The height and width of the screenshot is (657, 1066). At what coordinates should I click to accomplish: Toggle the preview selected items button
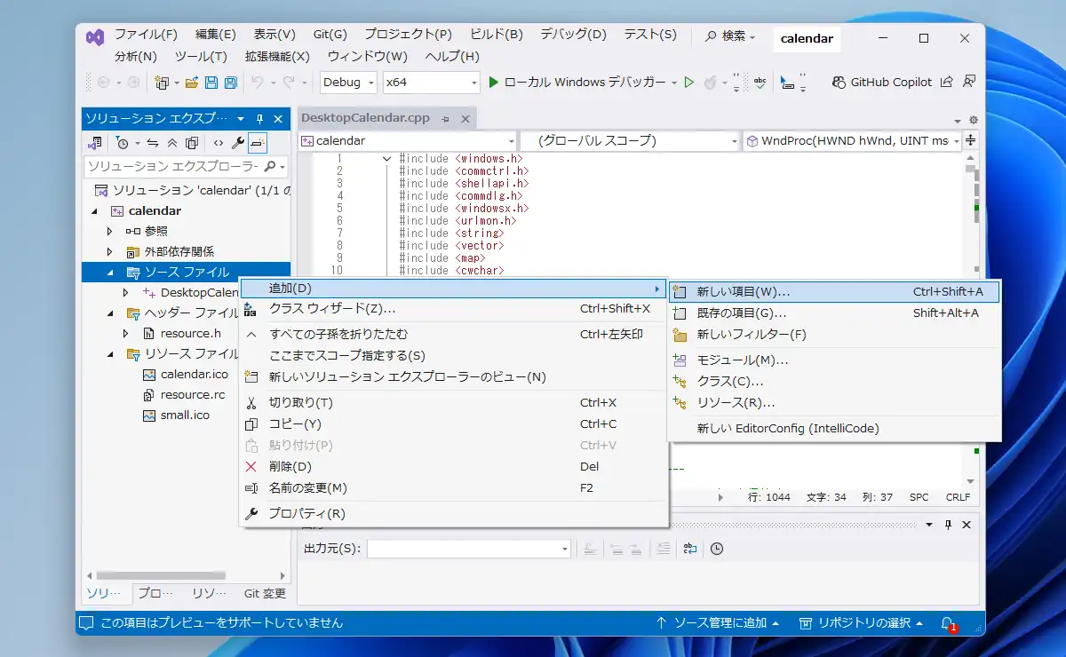pyautogui.click(x=257, y=142)
